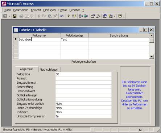This screenshot has height=133, width=161.
Task: Click the Beschriftung property field
Action: pyautogui.click(x=83, y=87)
